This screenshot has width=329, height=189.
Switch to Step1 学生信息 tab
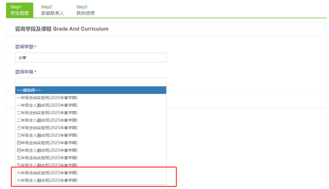(x=19, y=10)
